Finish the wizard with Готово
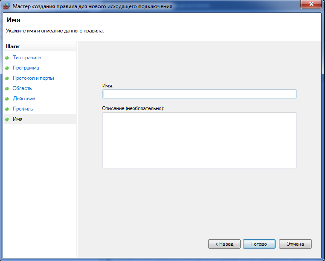 tap(259, 244)
